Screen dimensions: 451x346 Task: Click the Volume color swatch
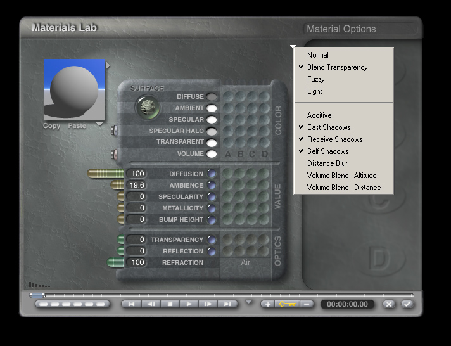[212, 154]
